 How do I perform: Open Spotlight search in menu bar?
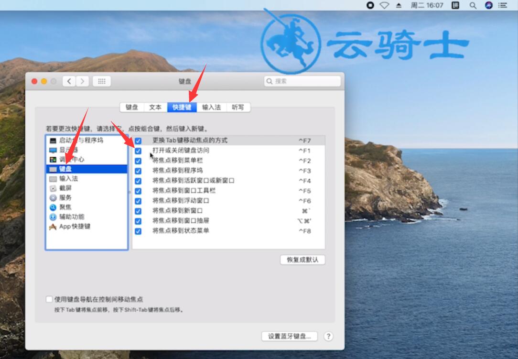coord(473,5)
